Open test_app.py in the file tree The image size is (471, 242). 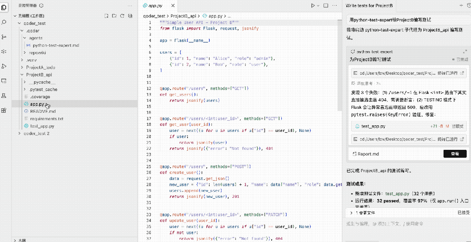pos(42,126)
